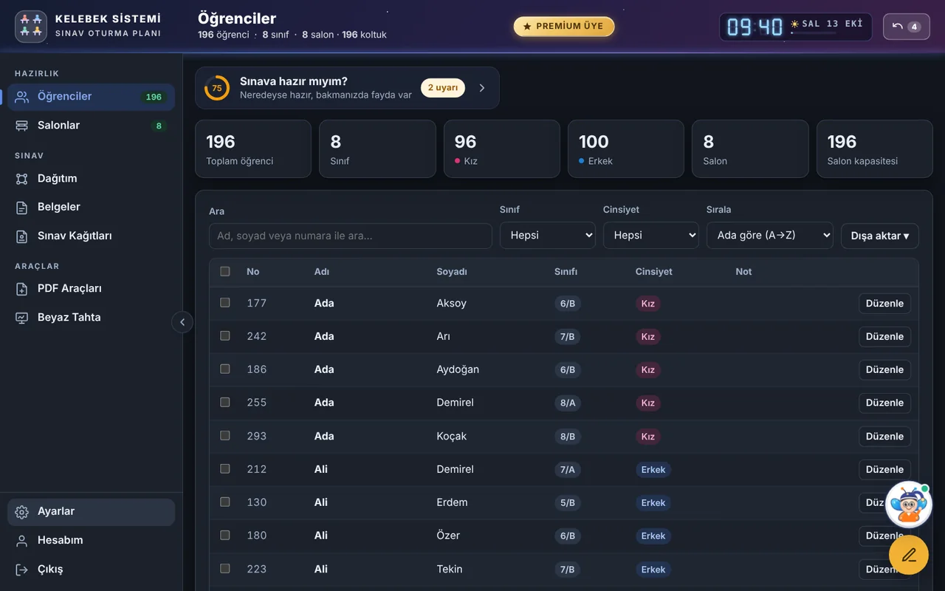
Task: Click the Salonlar icon in sidebar
Action: pos(22,126)
